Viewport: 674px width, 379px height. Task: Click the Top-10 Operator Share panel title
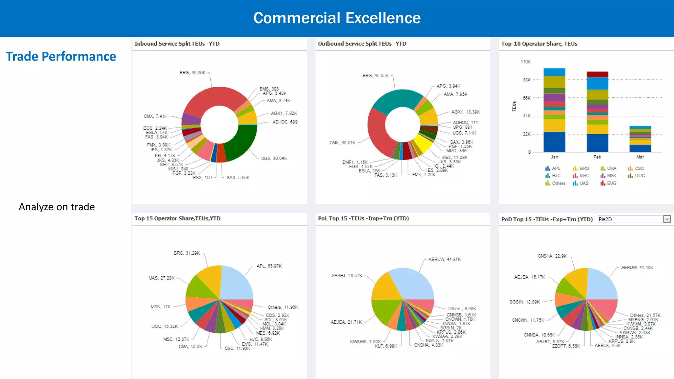(x=539, y=44)
